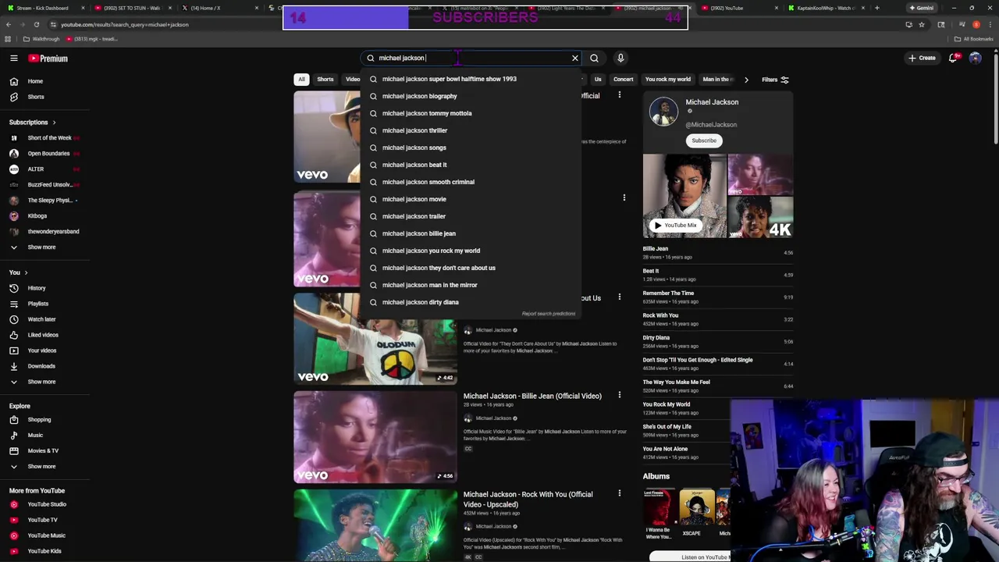Submit search with the magnifier button

(595, 58)
